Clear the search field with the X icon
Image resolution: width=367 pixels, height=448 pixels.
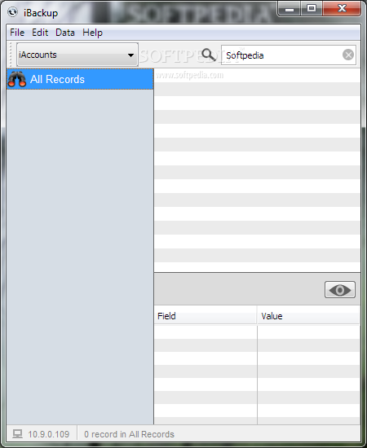pyautogui.click(x=348, y=55)
